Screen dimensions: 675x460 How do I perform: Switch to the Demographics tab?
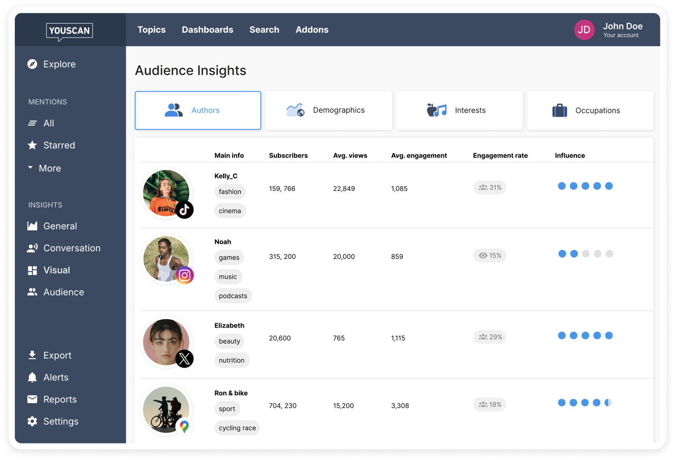[x=329, y=110]
